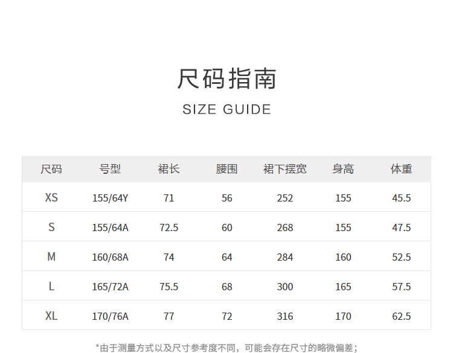Select the M size row label
Screen dimensions: 453x353
[x=51, y=257]
